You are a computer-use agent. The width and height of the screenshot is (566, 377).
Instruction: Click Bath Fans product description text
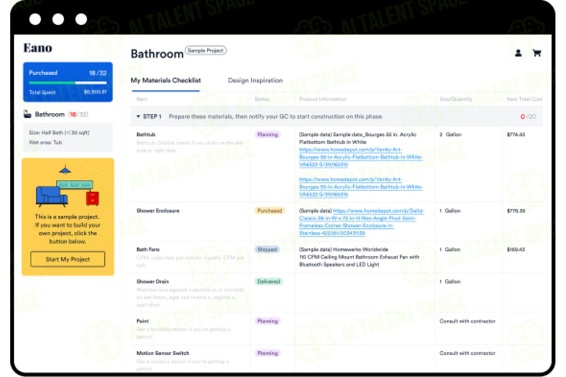(x=359, y=257)
